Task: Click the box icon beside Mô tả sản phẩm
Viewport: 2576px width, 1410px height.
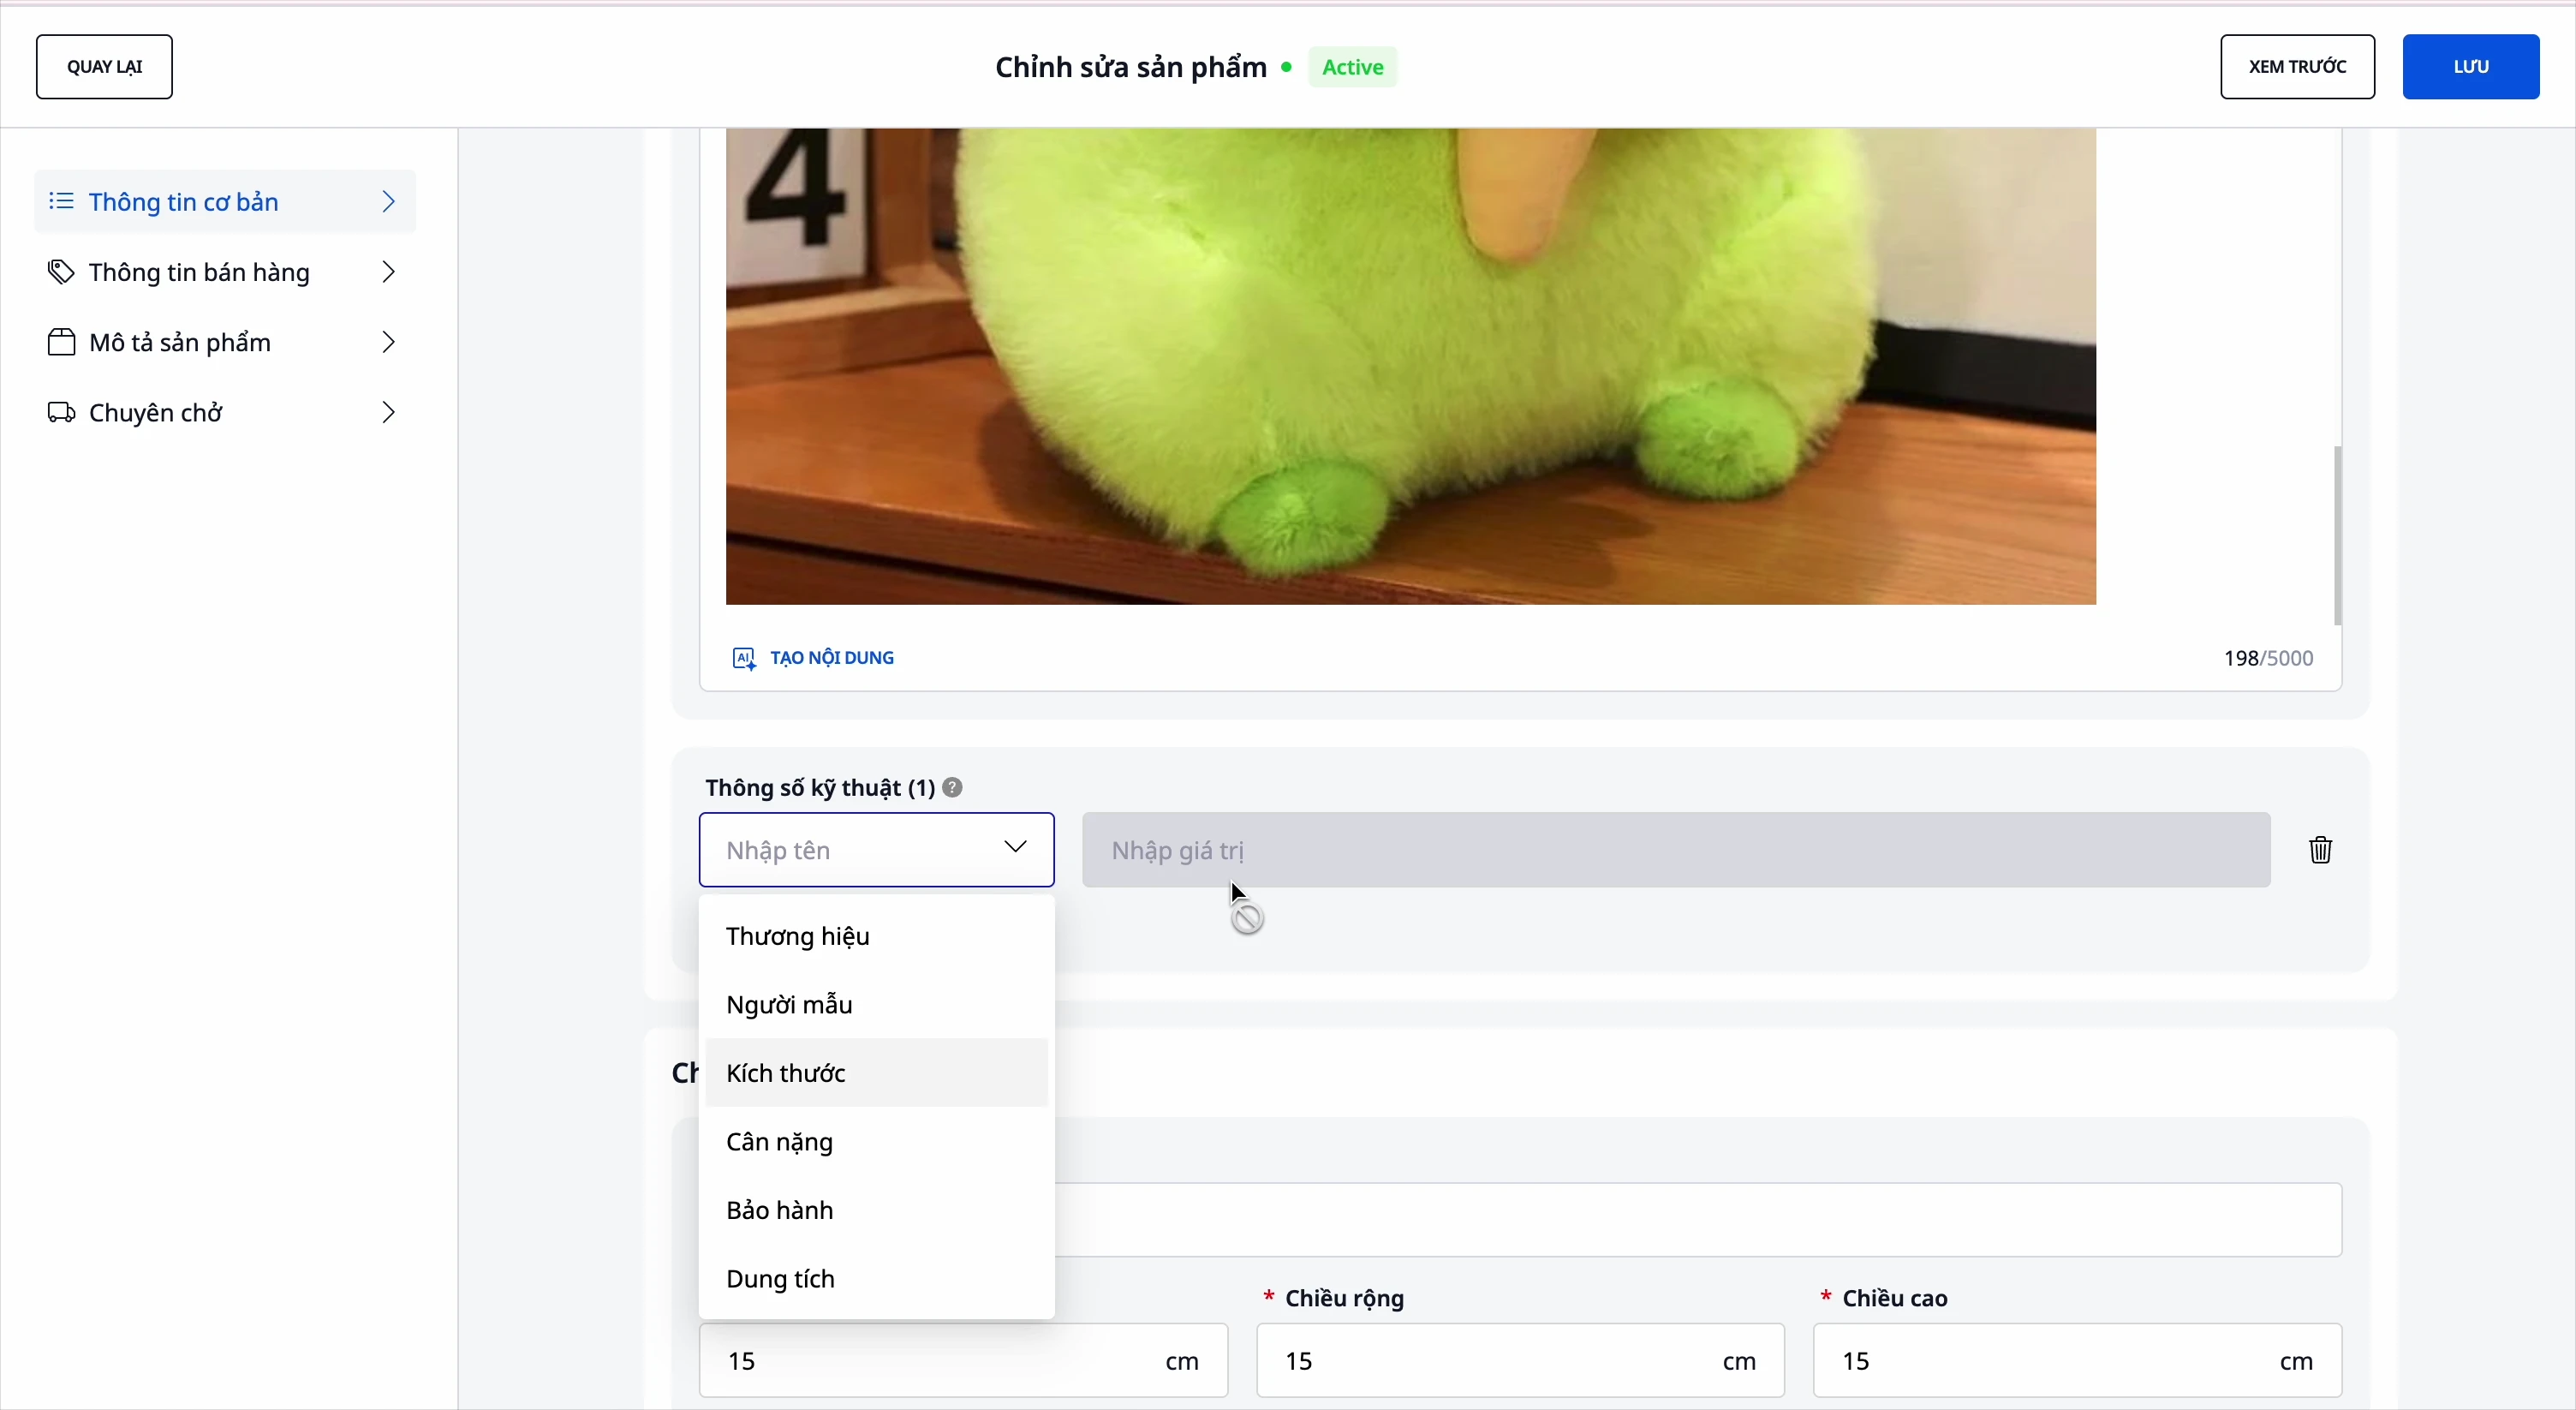Action: coord(61,343)
